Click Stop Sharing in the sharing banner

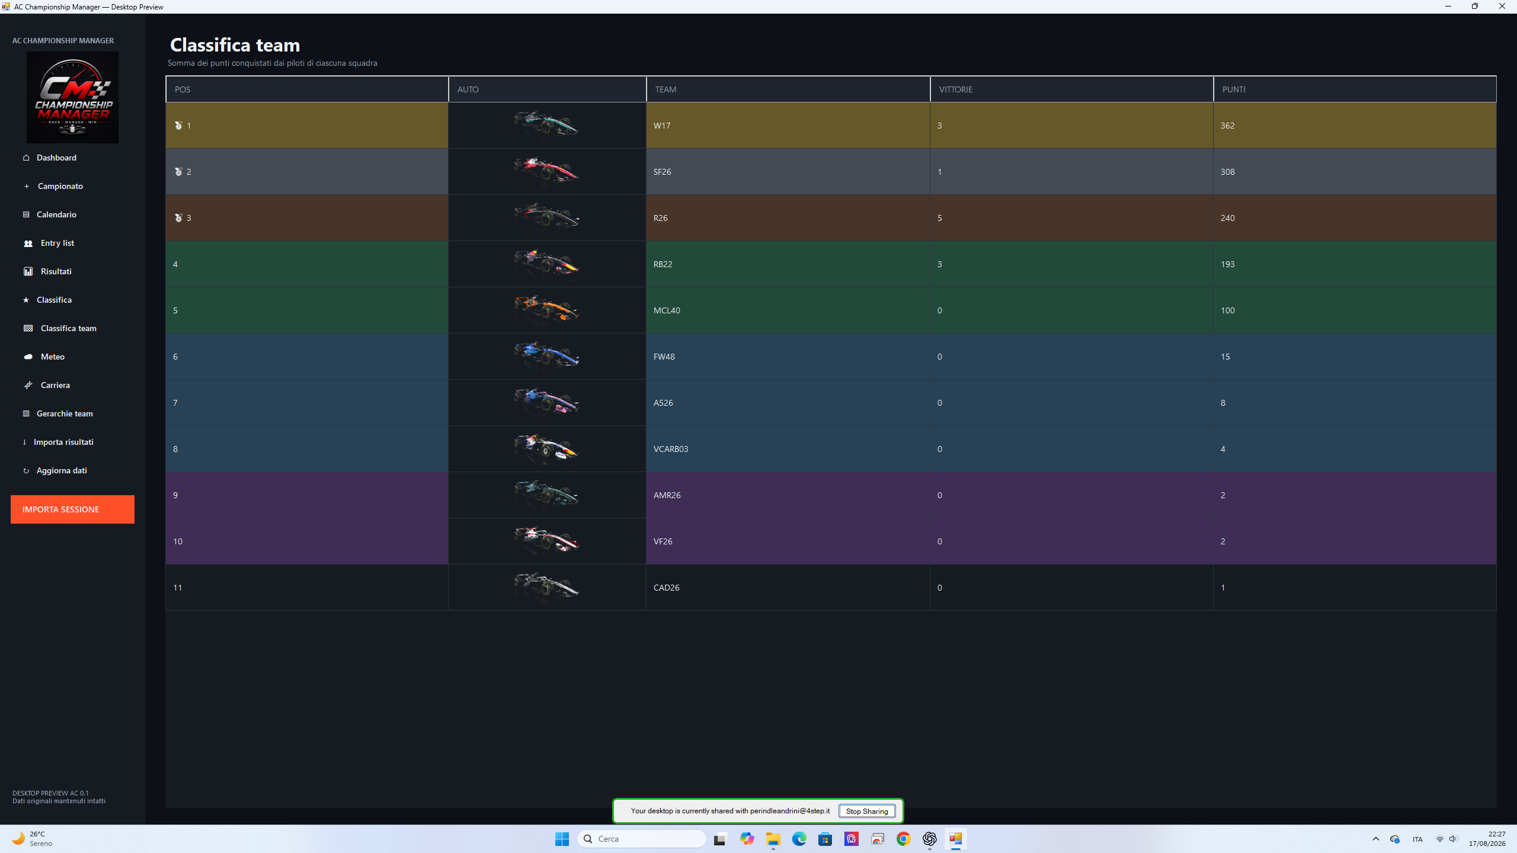(x=867, y=811)
